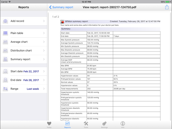
Task: Open the Plain table chevron
Action: coord(44,33)
